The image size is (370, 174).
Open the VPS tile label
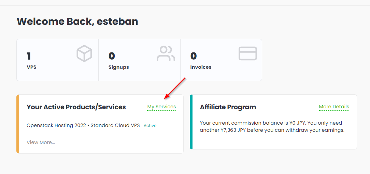click(x=31, y=67)
